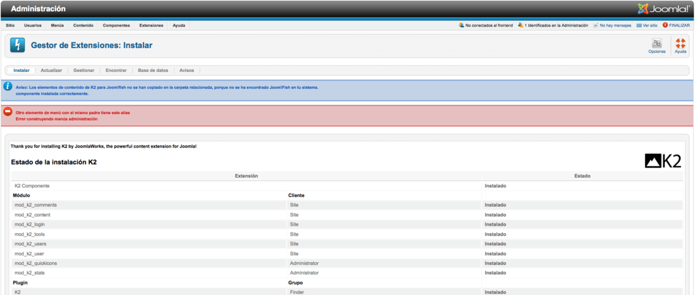Click the mod_k2_user row
Image resolution: width=695 pixels, height=295 pixels.
tap(347, 254)
